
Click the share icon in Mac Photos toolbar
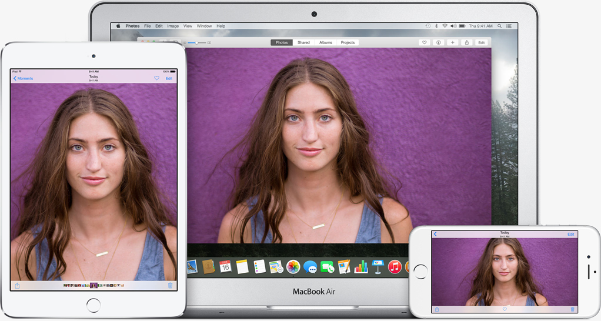pos(467,43)
